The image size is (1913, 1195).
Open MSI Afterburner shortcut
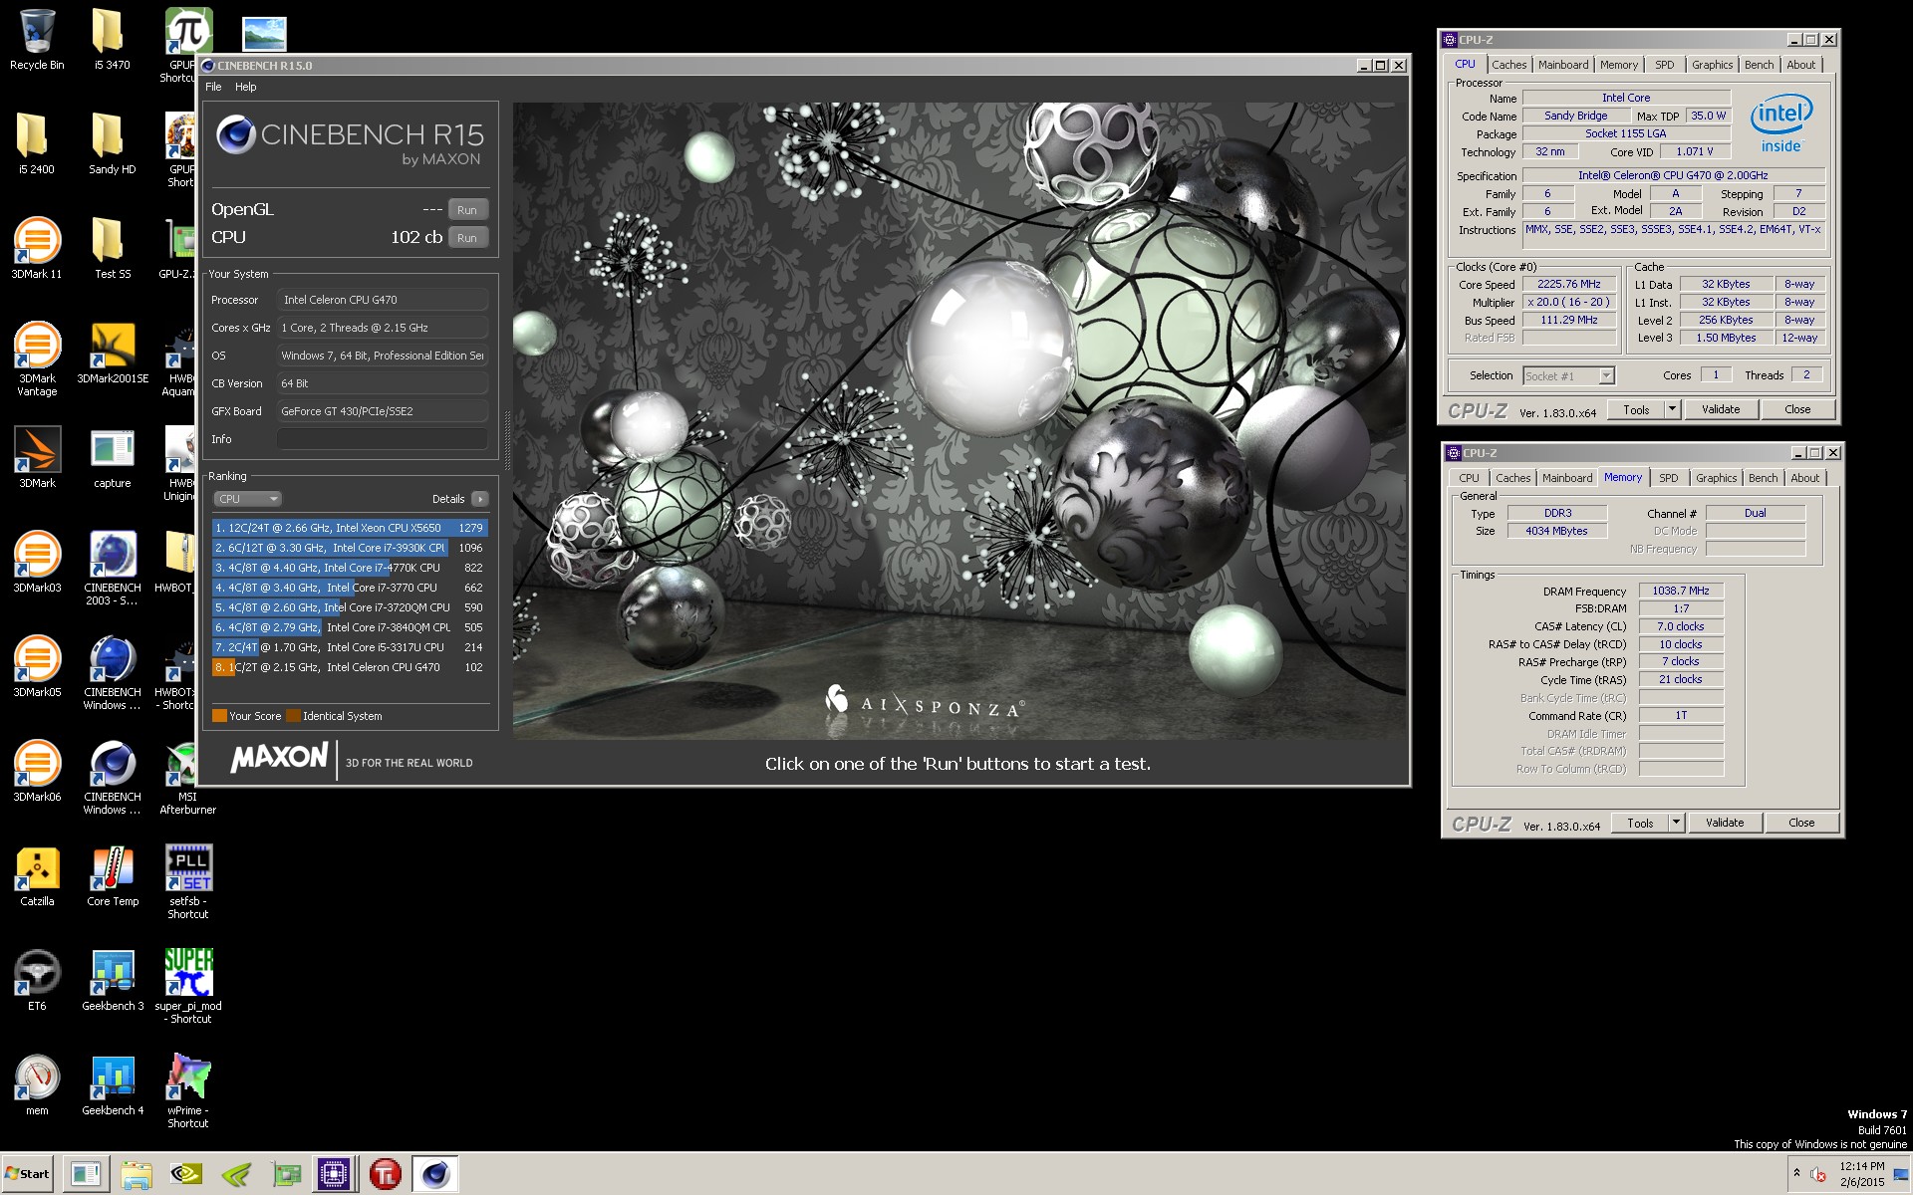click(x=187, y=778)
